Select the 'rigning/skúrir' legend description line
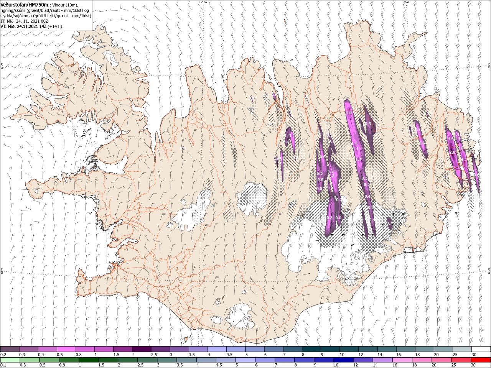The width and height of the screenshot is (491, 368). [x=44, y=11]
